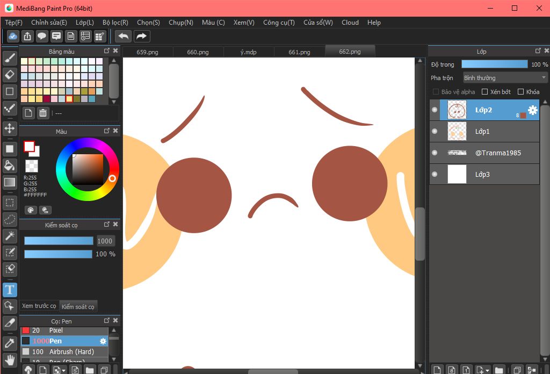The width and height of the screenshot is (550, 374).
Task: Click the Dot/shape tool square outline icon
Action: tap(10, 91)
